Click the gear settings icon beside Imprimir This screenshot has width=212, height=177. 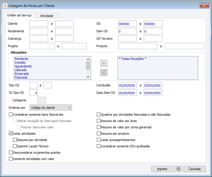click(178, 169)
